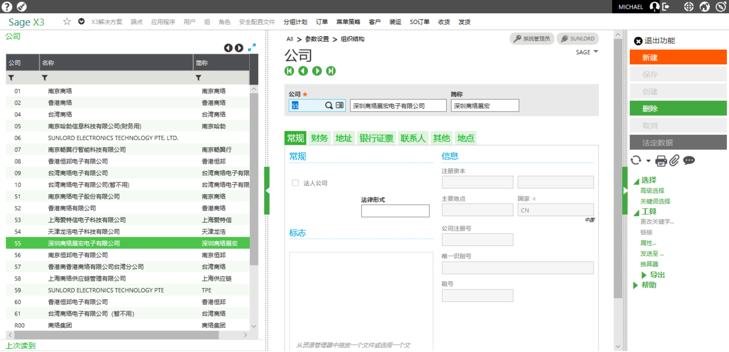Open the 上次读到 section

pos(21,345)
